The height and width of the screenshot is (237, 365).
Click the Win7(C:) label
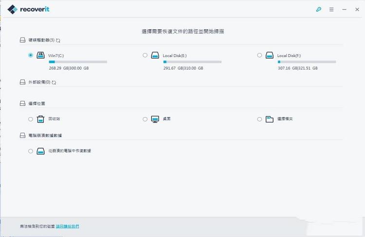tap(56, 56)
